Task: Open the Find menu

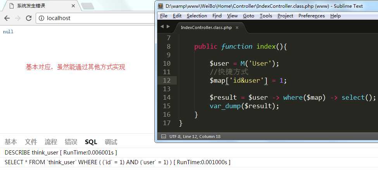Action: coord(217,16)
